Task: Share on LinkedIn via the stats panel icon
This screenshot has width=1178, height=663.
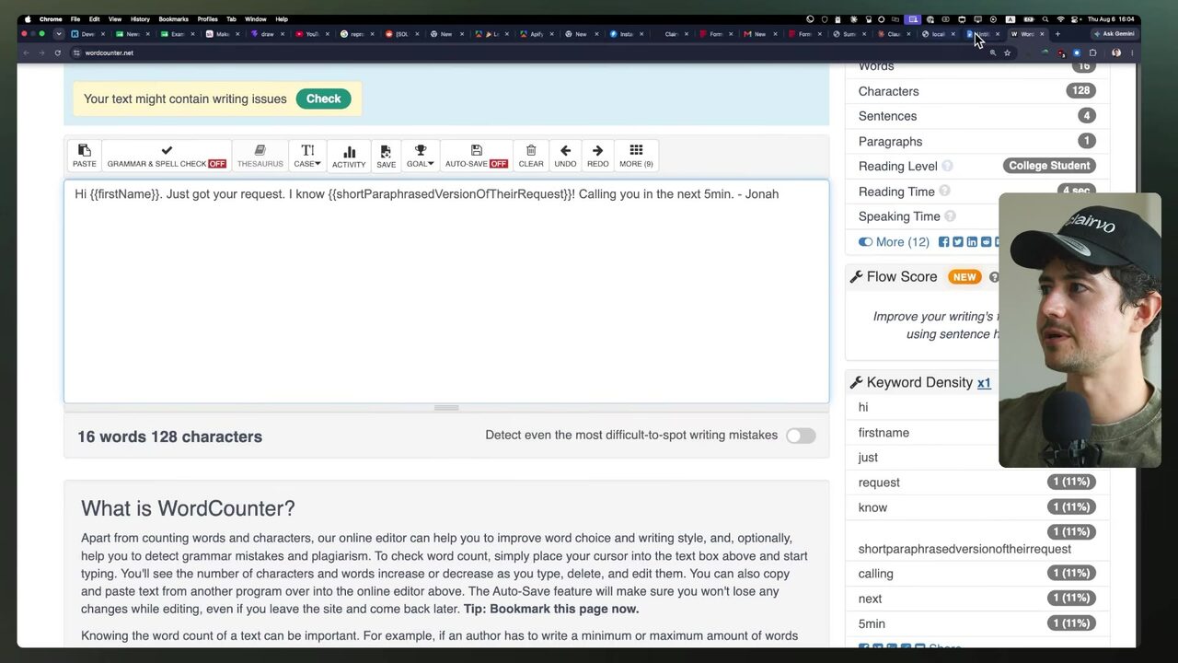Action: click(972, 242)
